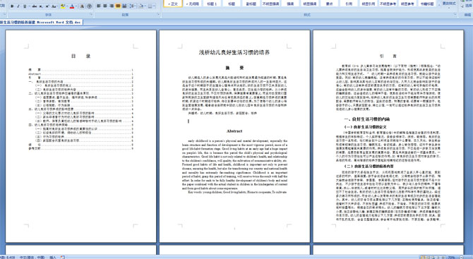Screen dimensions: 473x259
Task: Toggle justified paragraph alignment
Action: point(118,6)
